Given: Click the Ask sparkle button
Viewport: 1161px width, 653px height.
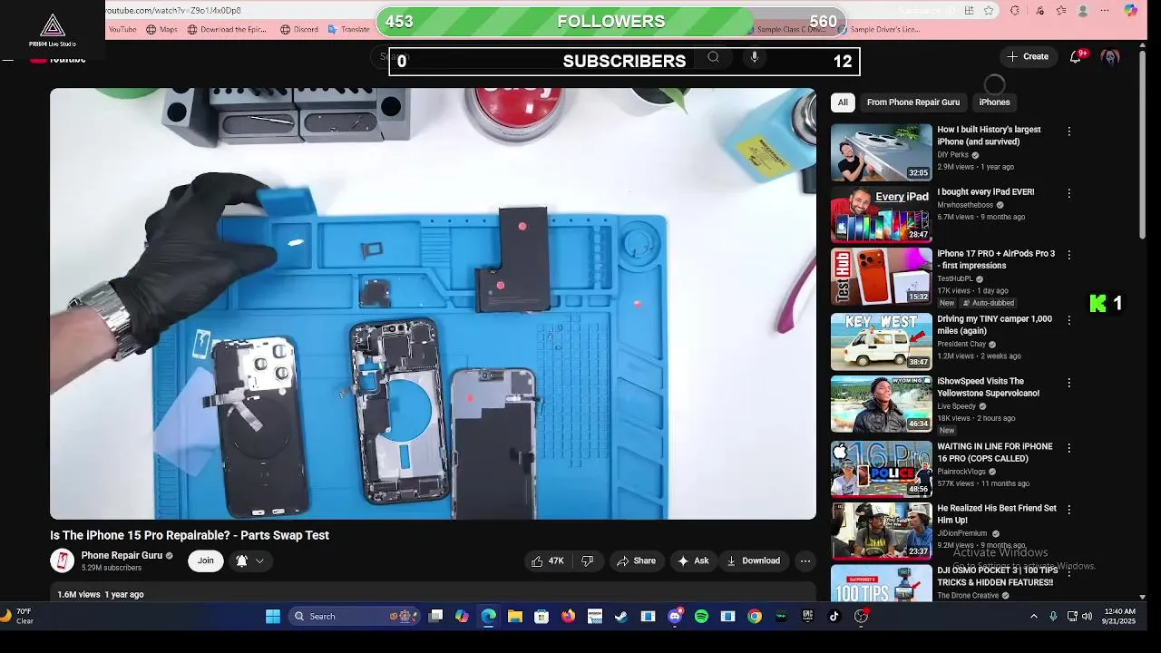Looking at the screenshot, I should click(693, 560).
